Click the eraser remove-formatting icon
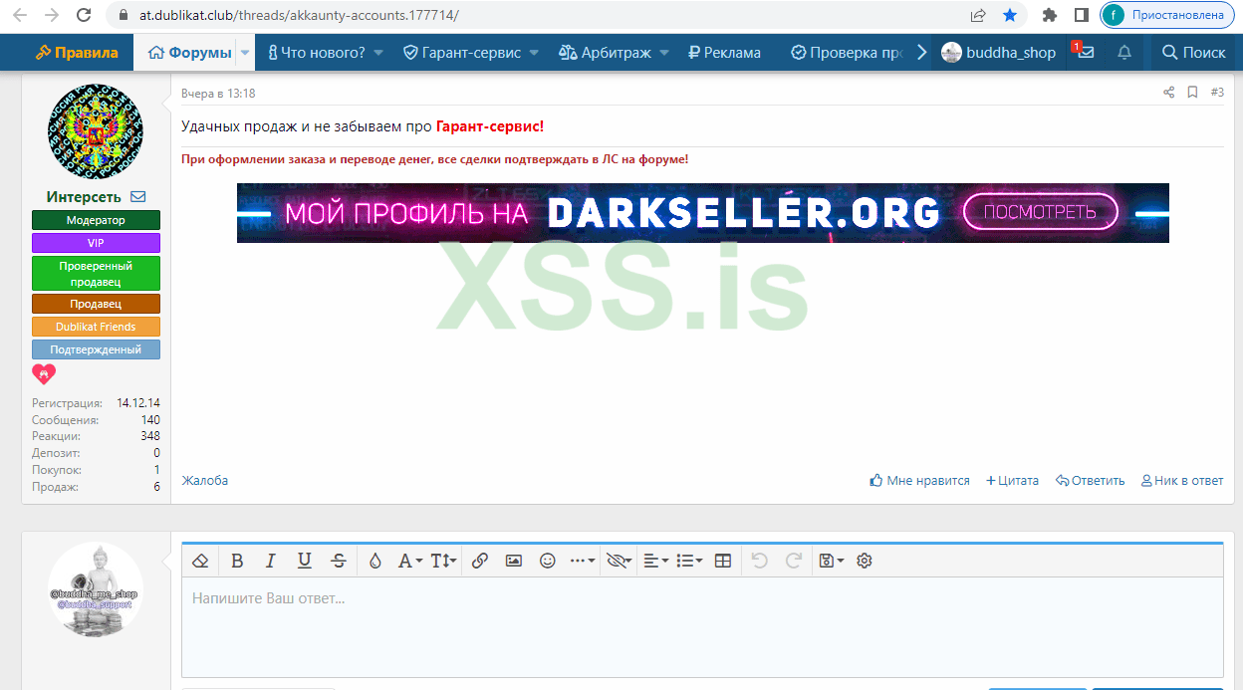The width and height of the screenshot is (1243, 690). [199, 561]
